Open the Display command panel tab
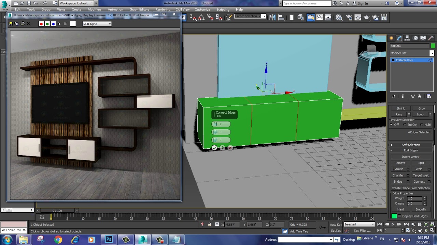This screenshot has height=245, width=437. (423, 38)
